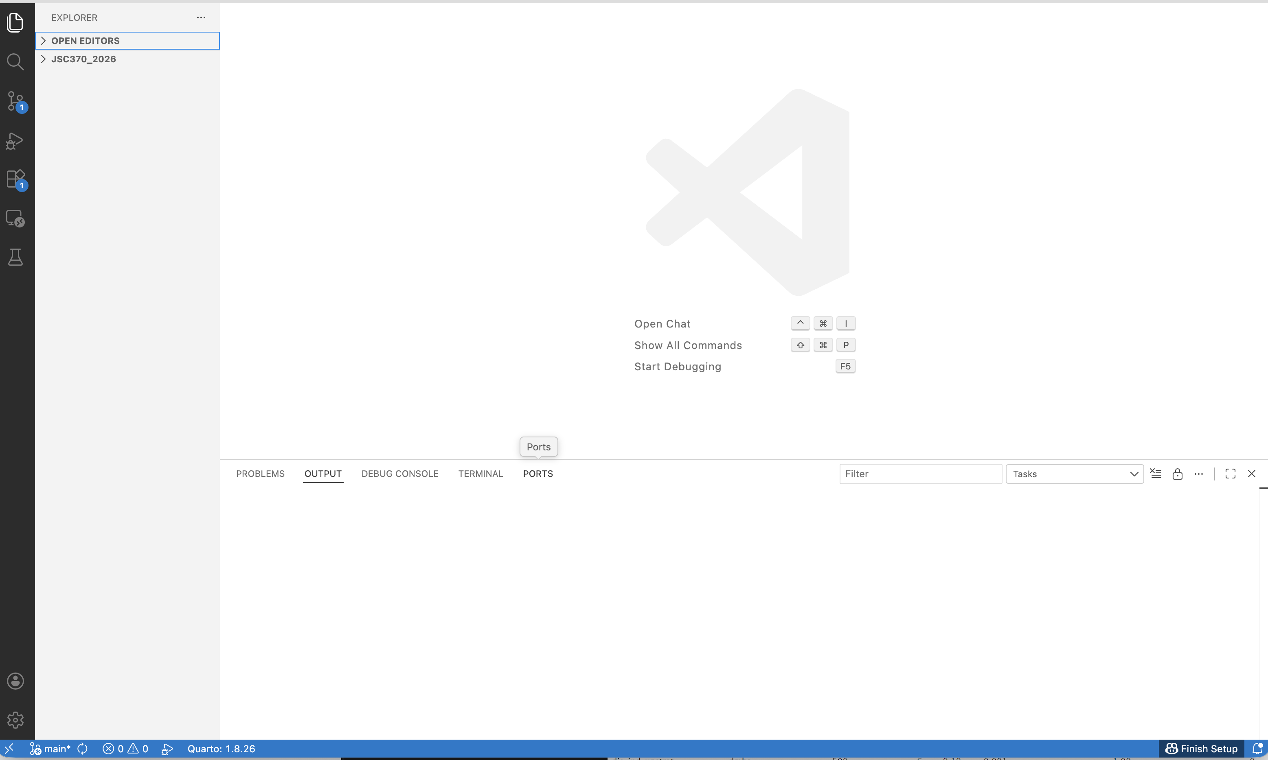Clear output using clear icon

click(x=1156, y=474)
